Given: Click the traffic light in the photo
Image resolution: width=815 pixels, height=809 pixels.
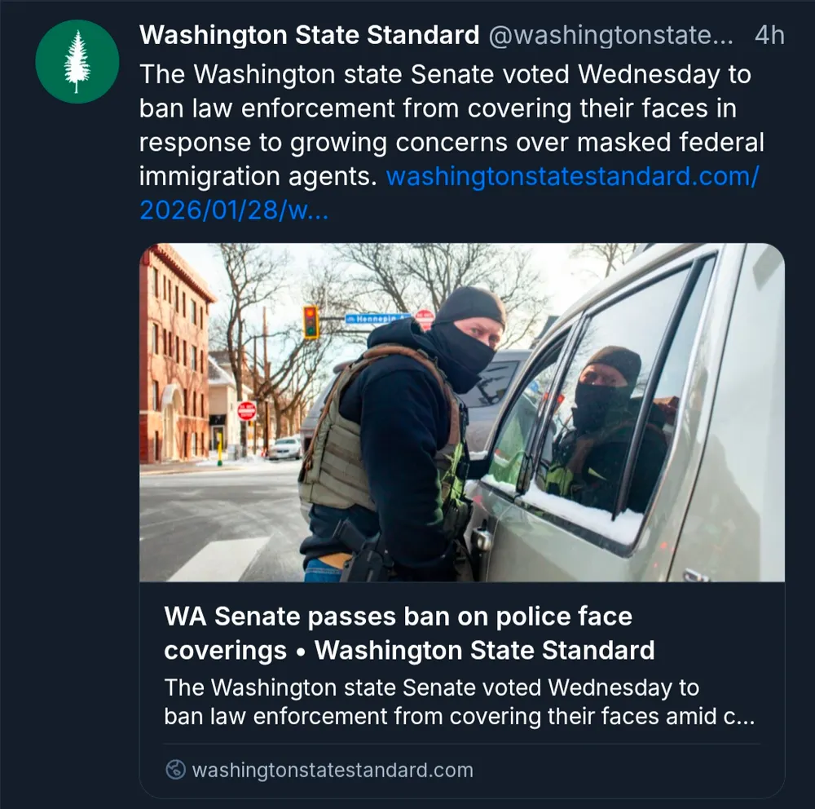Looking at the screenshot, I should [311, 321].
